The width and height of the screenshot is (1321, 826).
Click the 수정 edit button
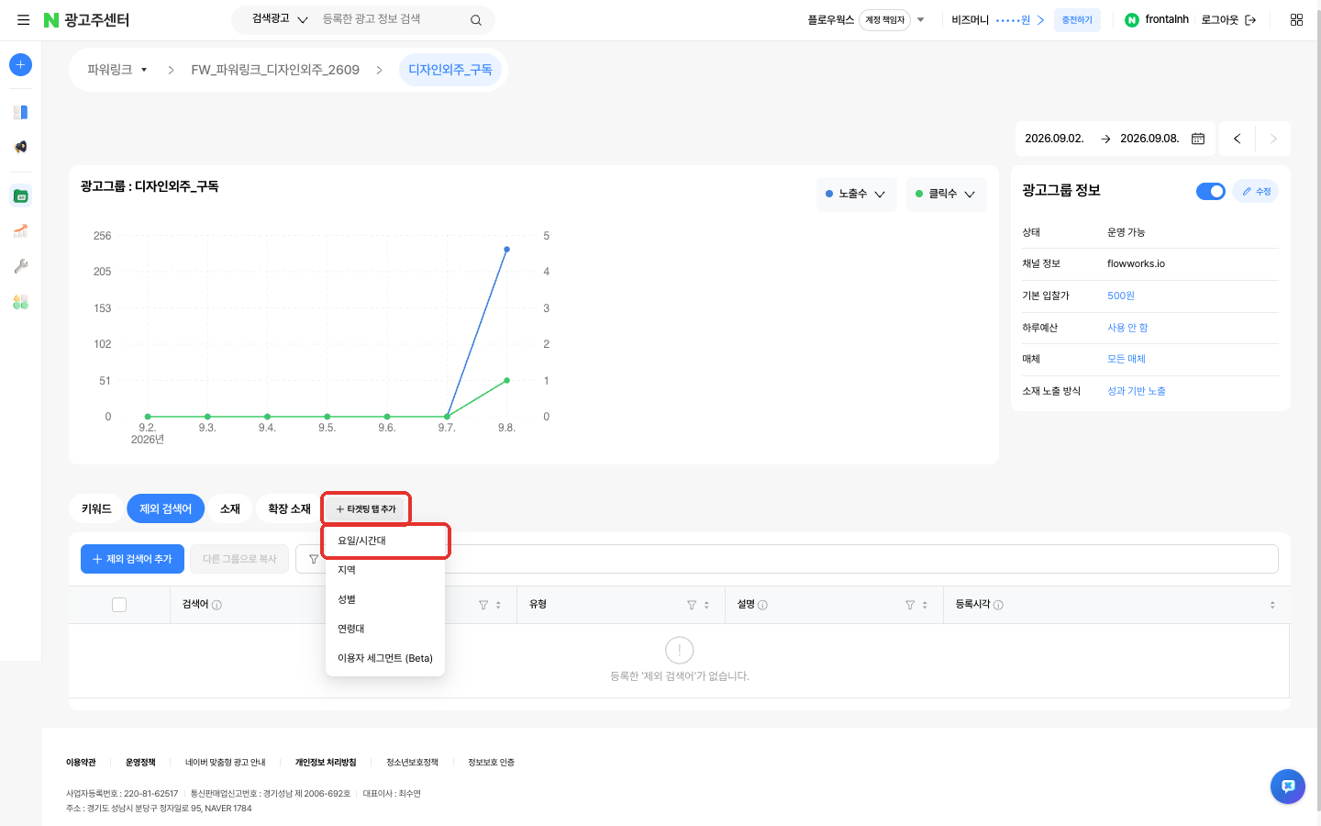[x=1256, y=191]
